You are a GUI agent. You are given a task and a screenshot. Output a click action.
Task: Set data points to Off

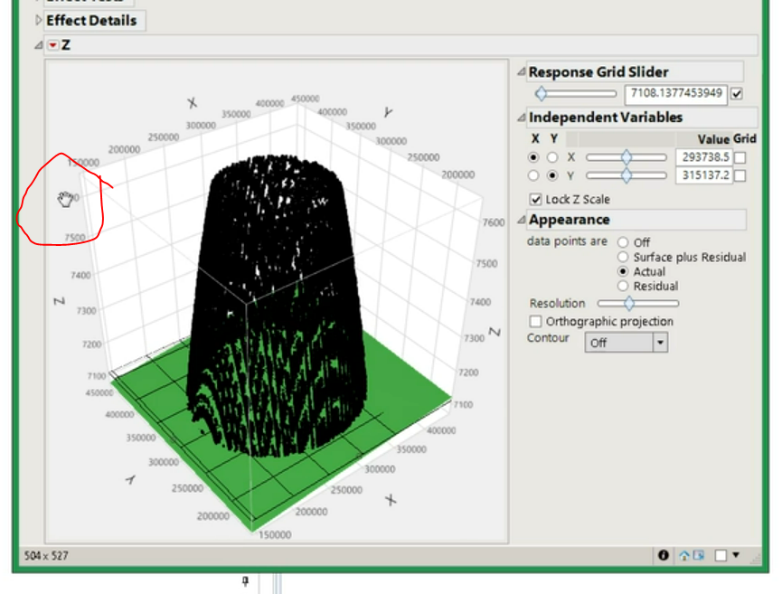(x=623, y=242)
